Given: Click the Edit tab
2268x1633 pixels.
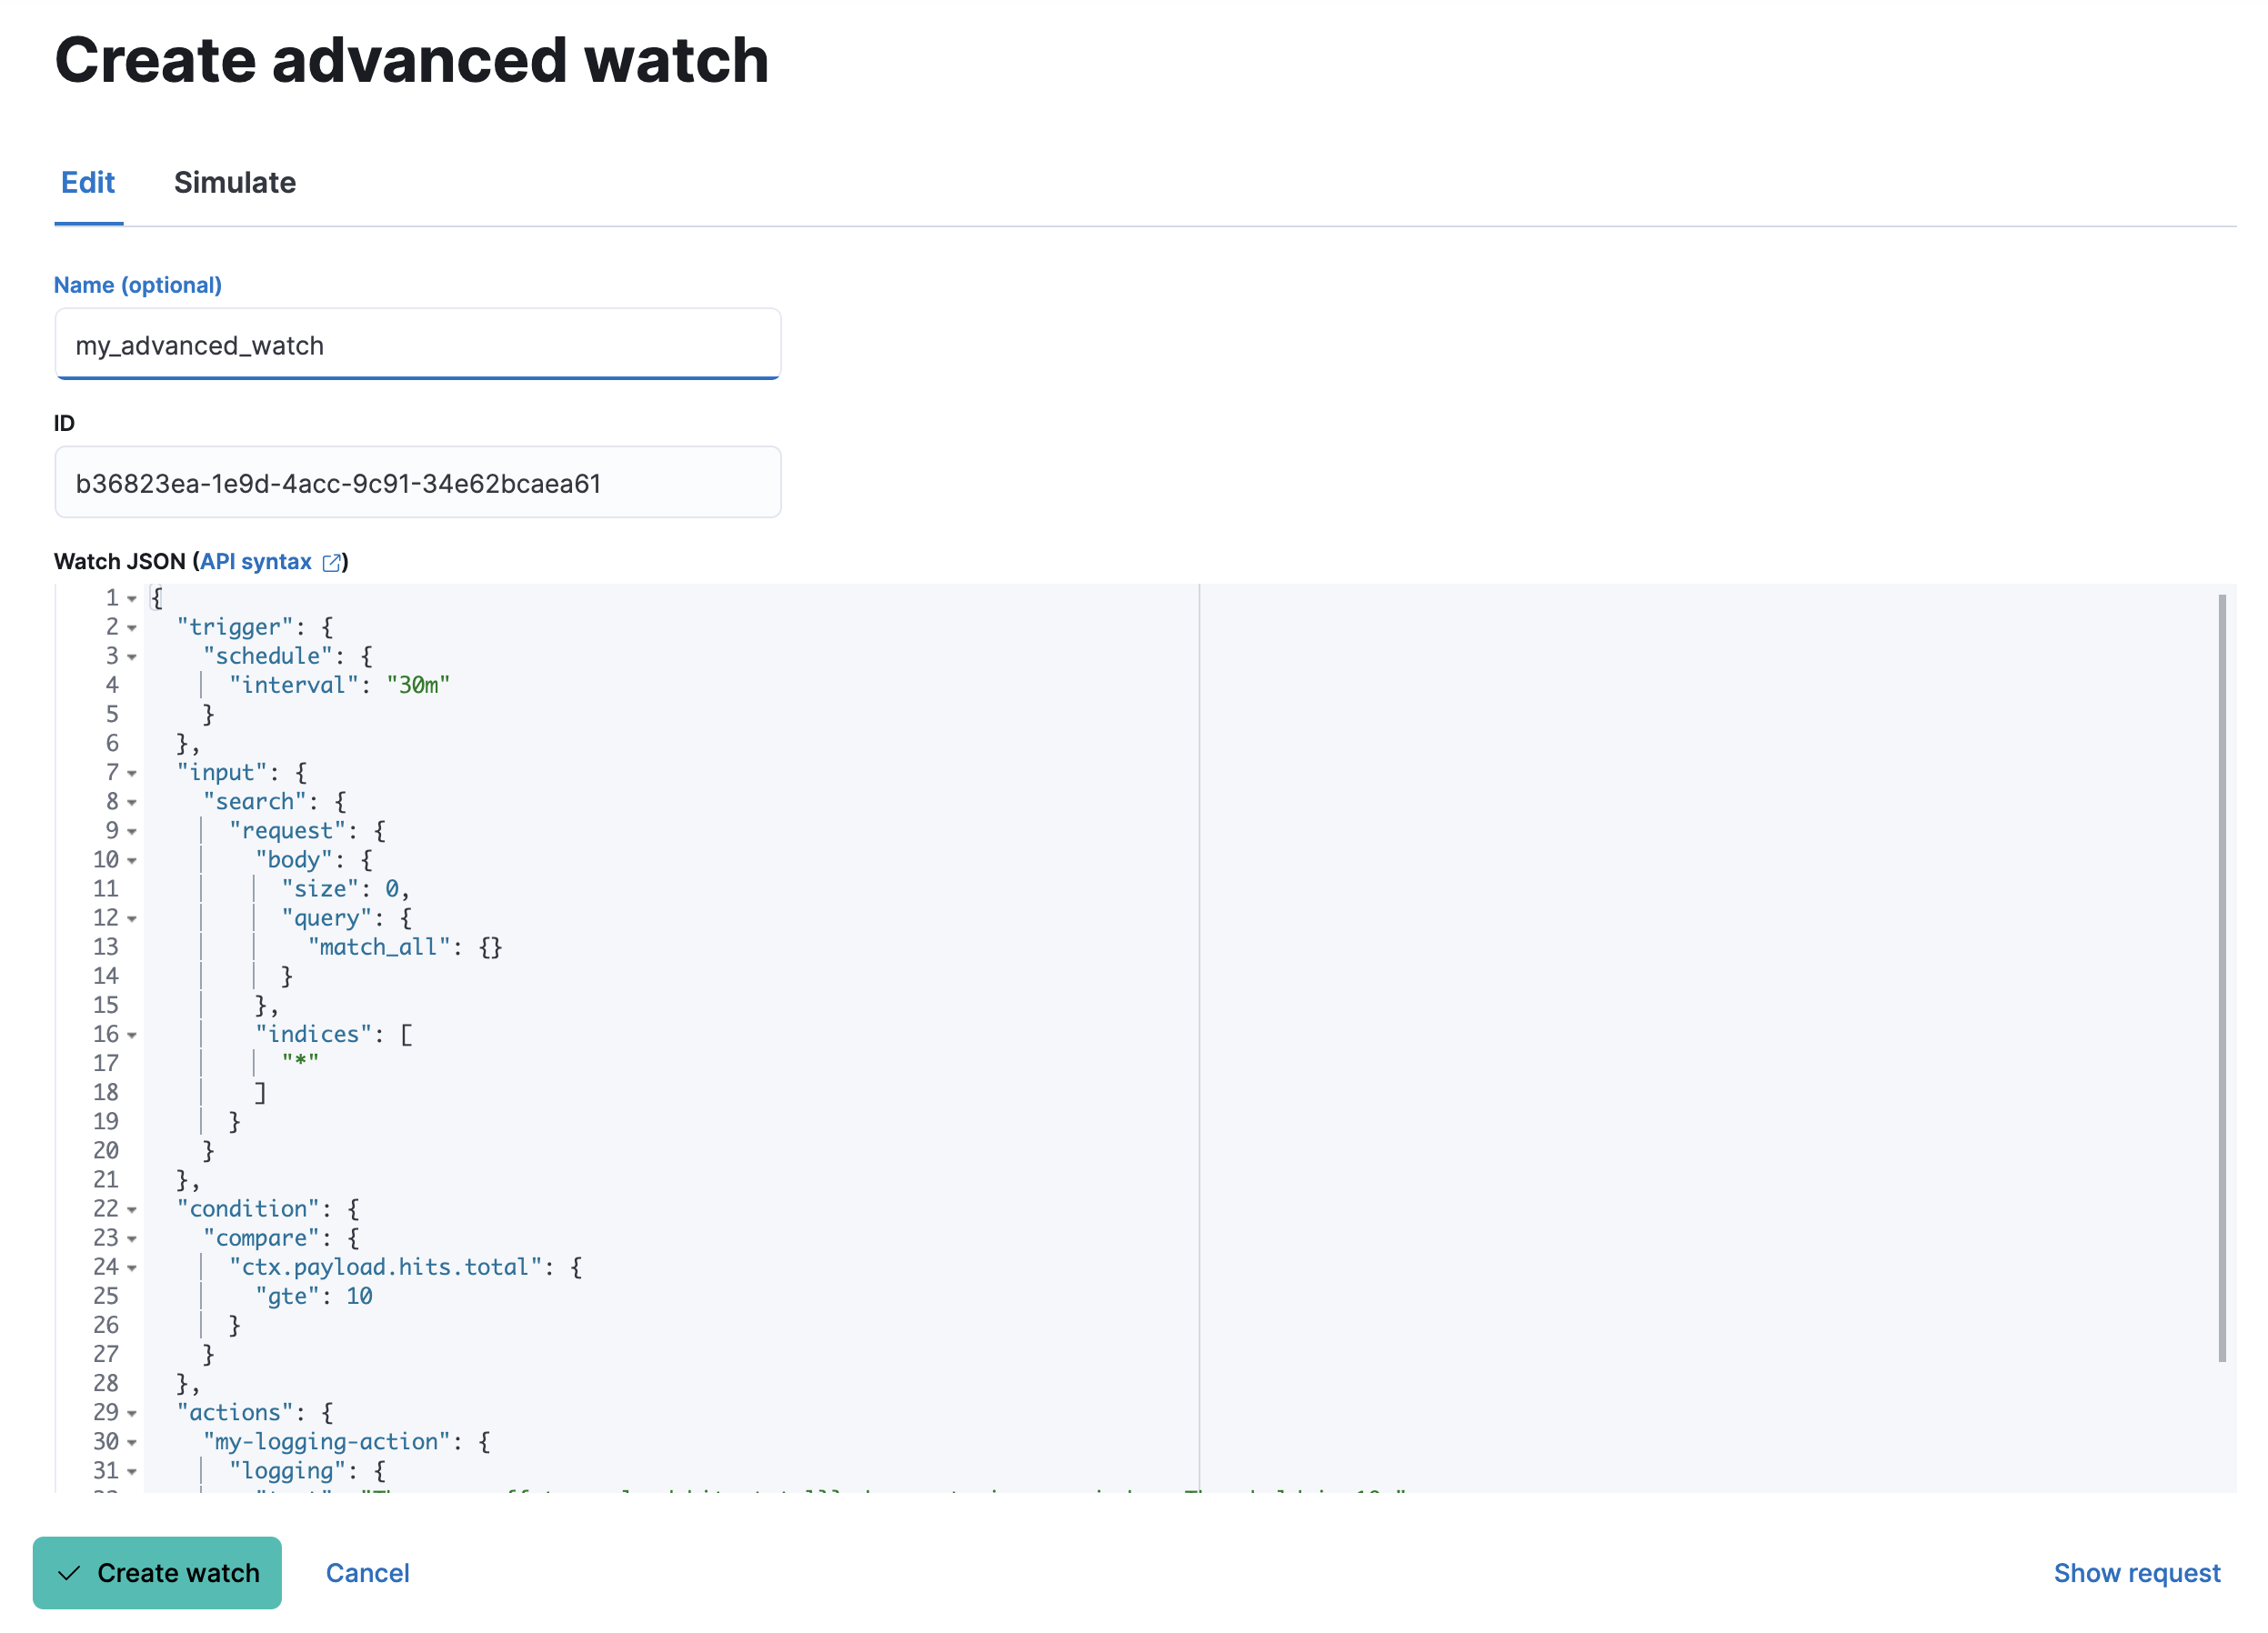Looking at the screenshot, I should coord(88,183).
